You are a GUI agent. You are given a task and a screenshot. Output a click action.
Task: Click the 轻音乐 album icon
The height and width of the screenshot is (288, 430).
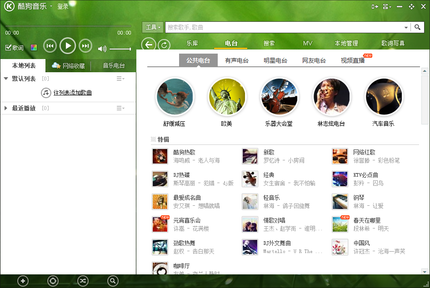point(250,202)
